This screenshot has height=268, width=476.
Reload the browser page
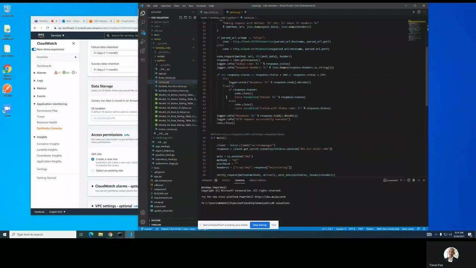47,28
